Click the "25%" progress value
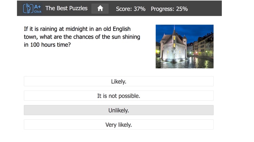 (182, 9)
